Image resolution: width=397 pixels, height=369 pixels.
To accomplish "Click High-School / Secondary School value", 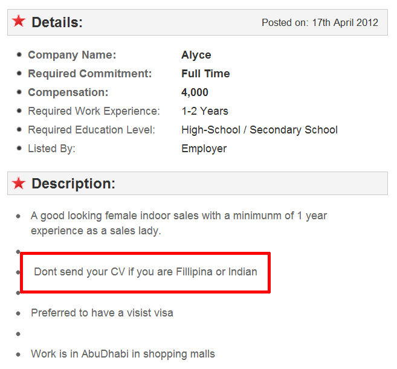I will click(x=259, y=130).
